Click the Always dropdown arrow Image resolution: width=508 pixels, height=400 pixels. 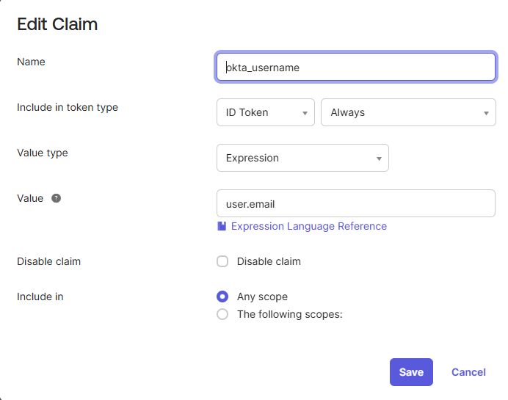point(486,113)
